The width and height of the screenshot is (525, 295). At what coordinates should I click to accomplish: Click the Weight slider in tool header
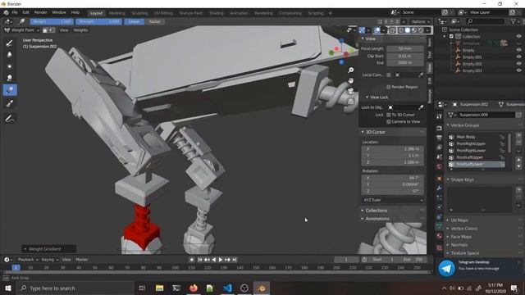(x=52, y=21)
